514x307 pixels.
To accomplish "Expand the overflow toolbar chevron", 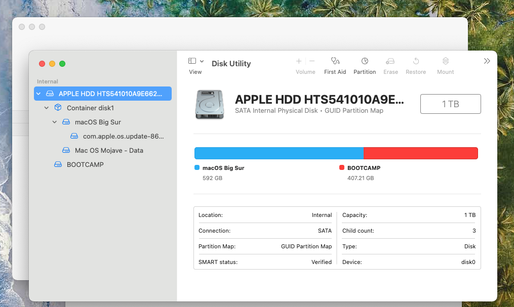I will (x=487, y=61).
